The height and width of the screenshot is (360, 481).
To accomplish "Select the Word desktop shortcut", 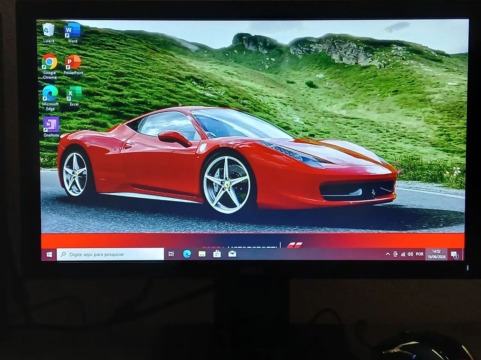I will click(x=73, y=33).
